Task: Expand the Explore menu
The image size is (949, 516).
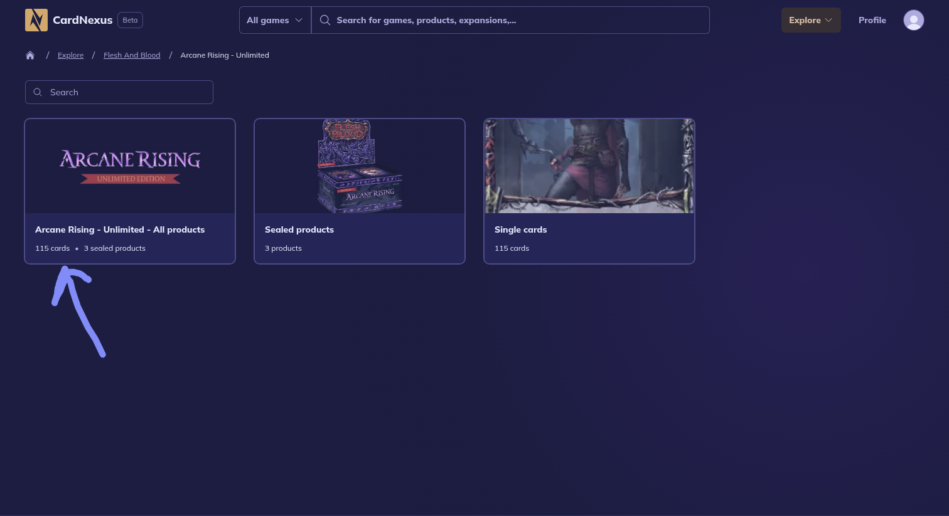Action: [810, 20]
